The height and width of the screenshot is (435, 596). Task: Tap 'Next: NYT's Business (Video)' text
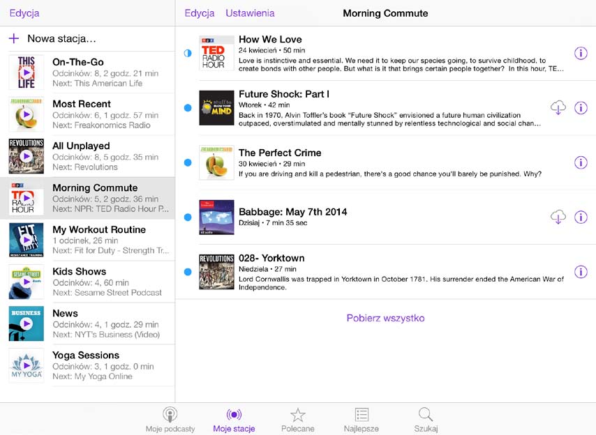click(x=106, y=335)
